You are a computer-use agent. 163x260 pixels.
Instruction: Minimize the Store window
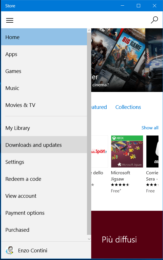122,6
